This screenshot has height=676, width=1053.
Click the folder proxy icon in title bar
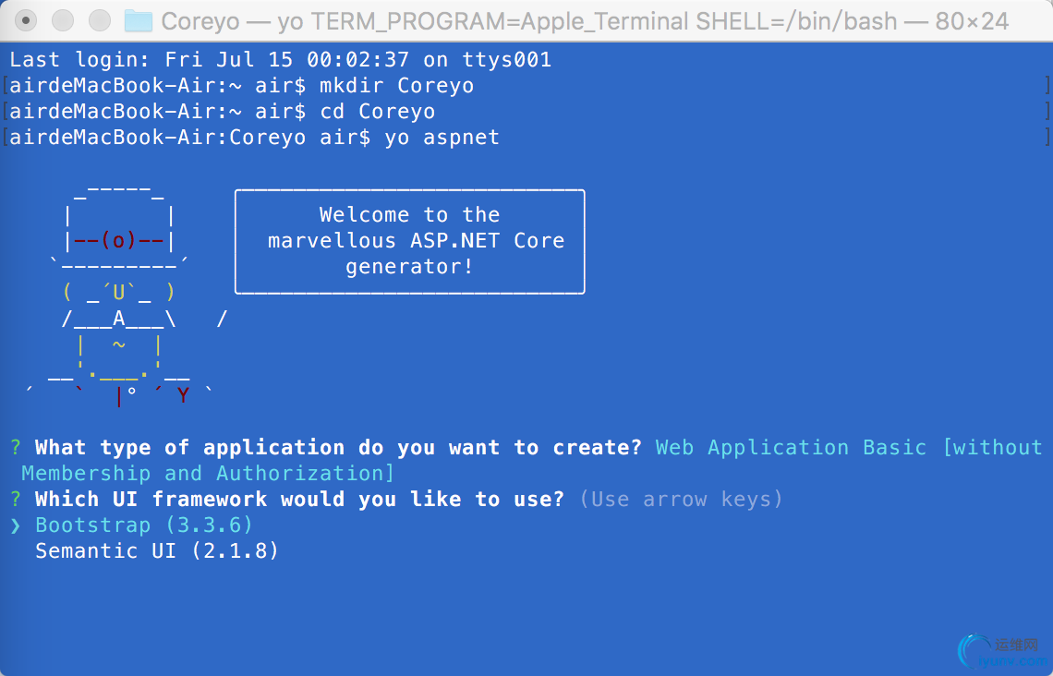(x=138, y=20)
